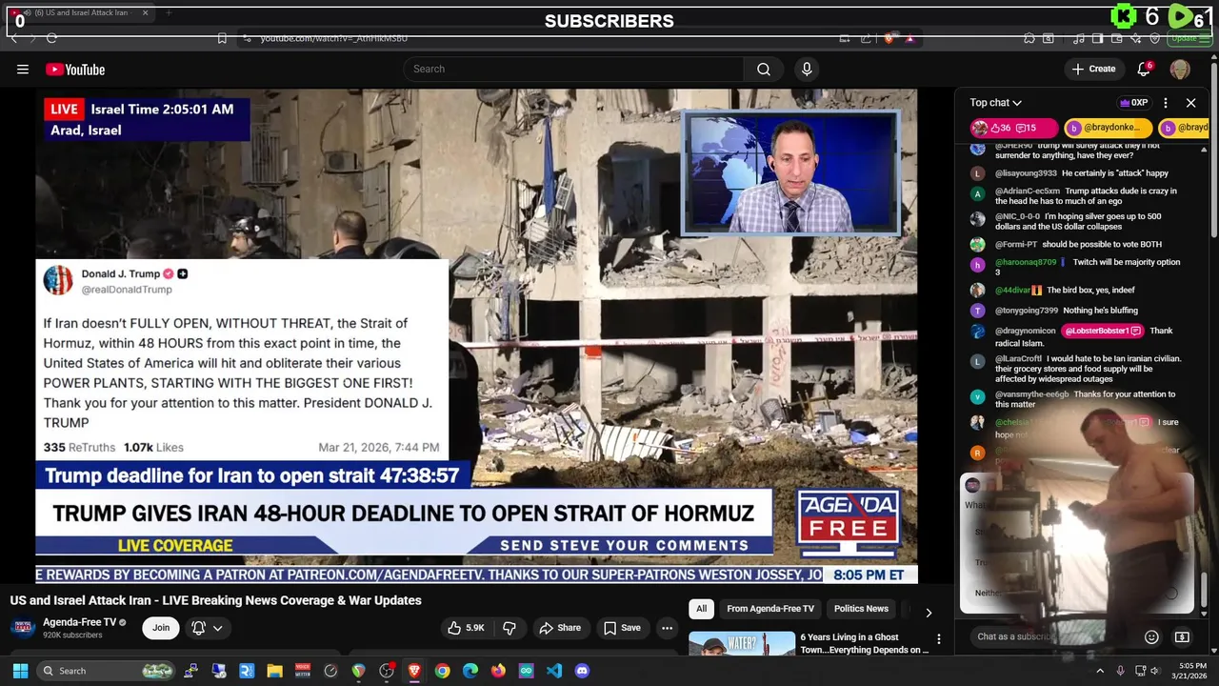1219x686 pixels.
Task: Select the All filter chip
Action: (x=701, y=609)
